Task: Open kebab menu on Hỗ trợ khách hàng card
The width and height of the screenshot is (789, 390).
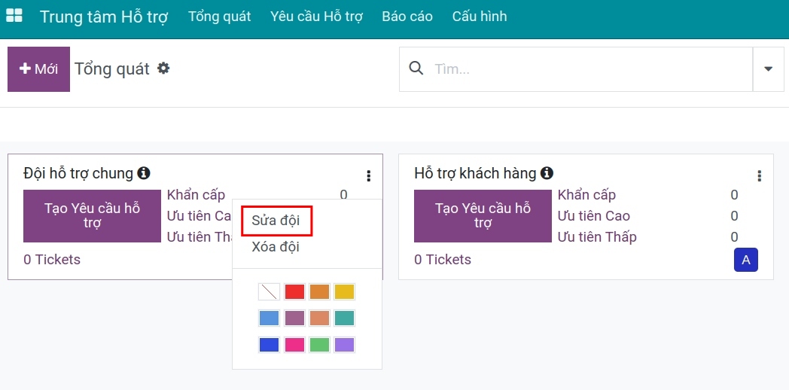Action: [760, 175]
